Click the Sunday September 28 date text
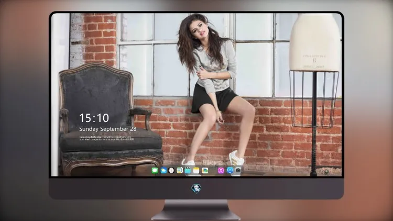The width and height of the screenshot is (393, 221). coord(108,129)
